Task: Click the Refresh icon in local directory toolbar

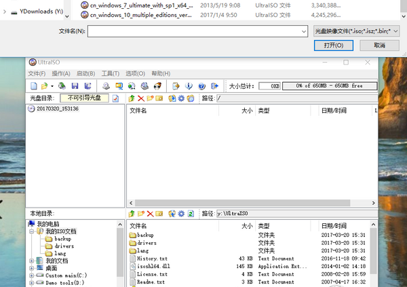Action: pos(191,214)
